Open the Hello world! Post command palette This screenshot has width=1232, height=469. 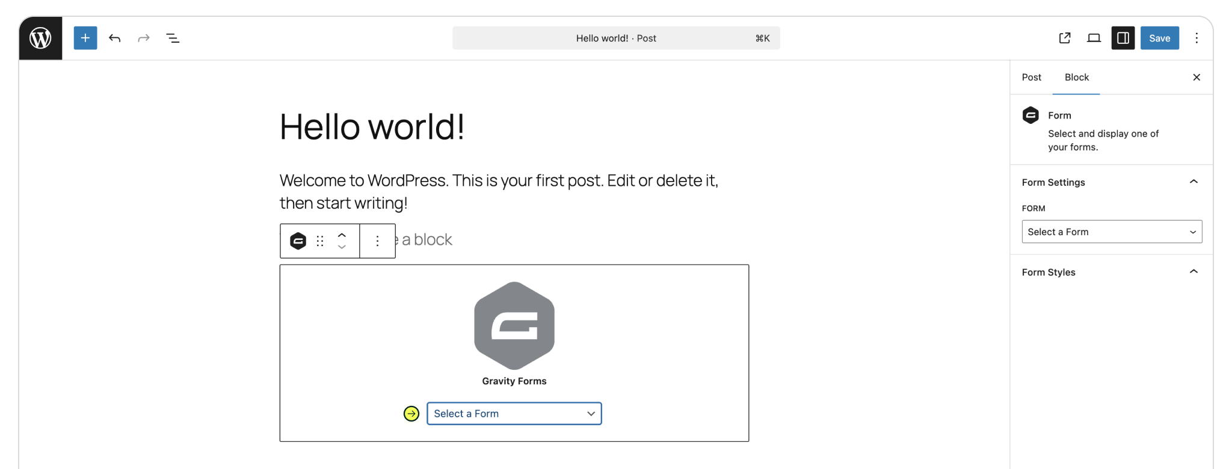[x=616, y=38]
